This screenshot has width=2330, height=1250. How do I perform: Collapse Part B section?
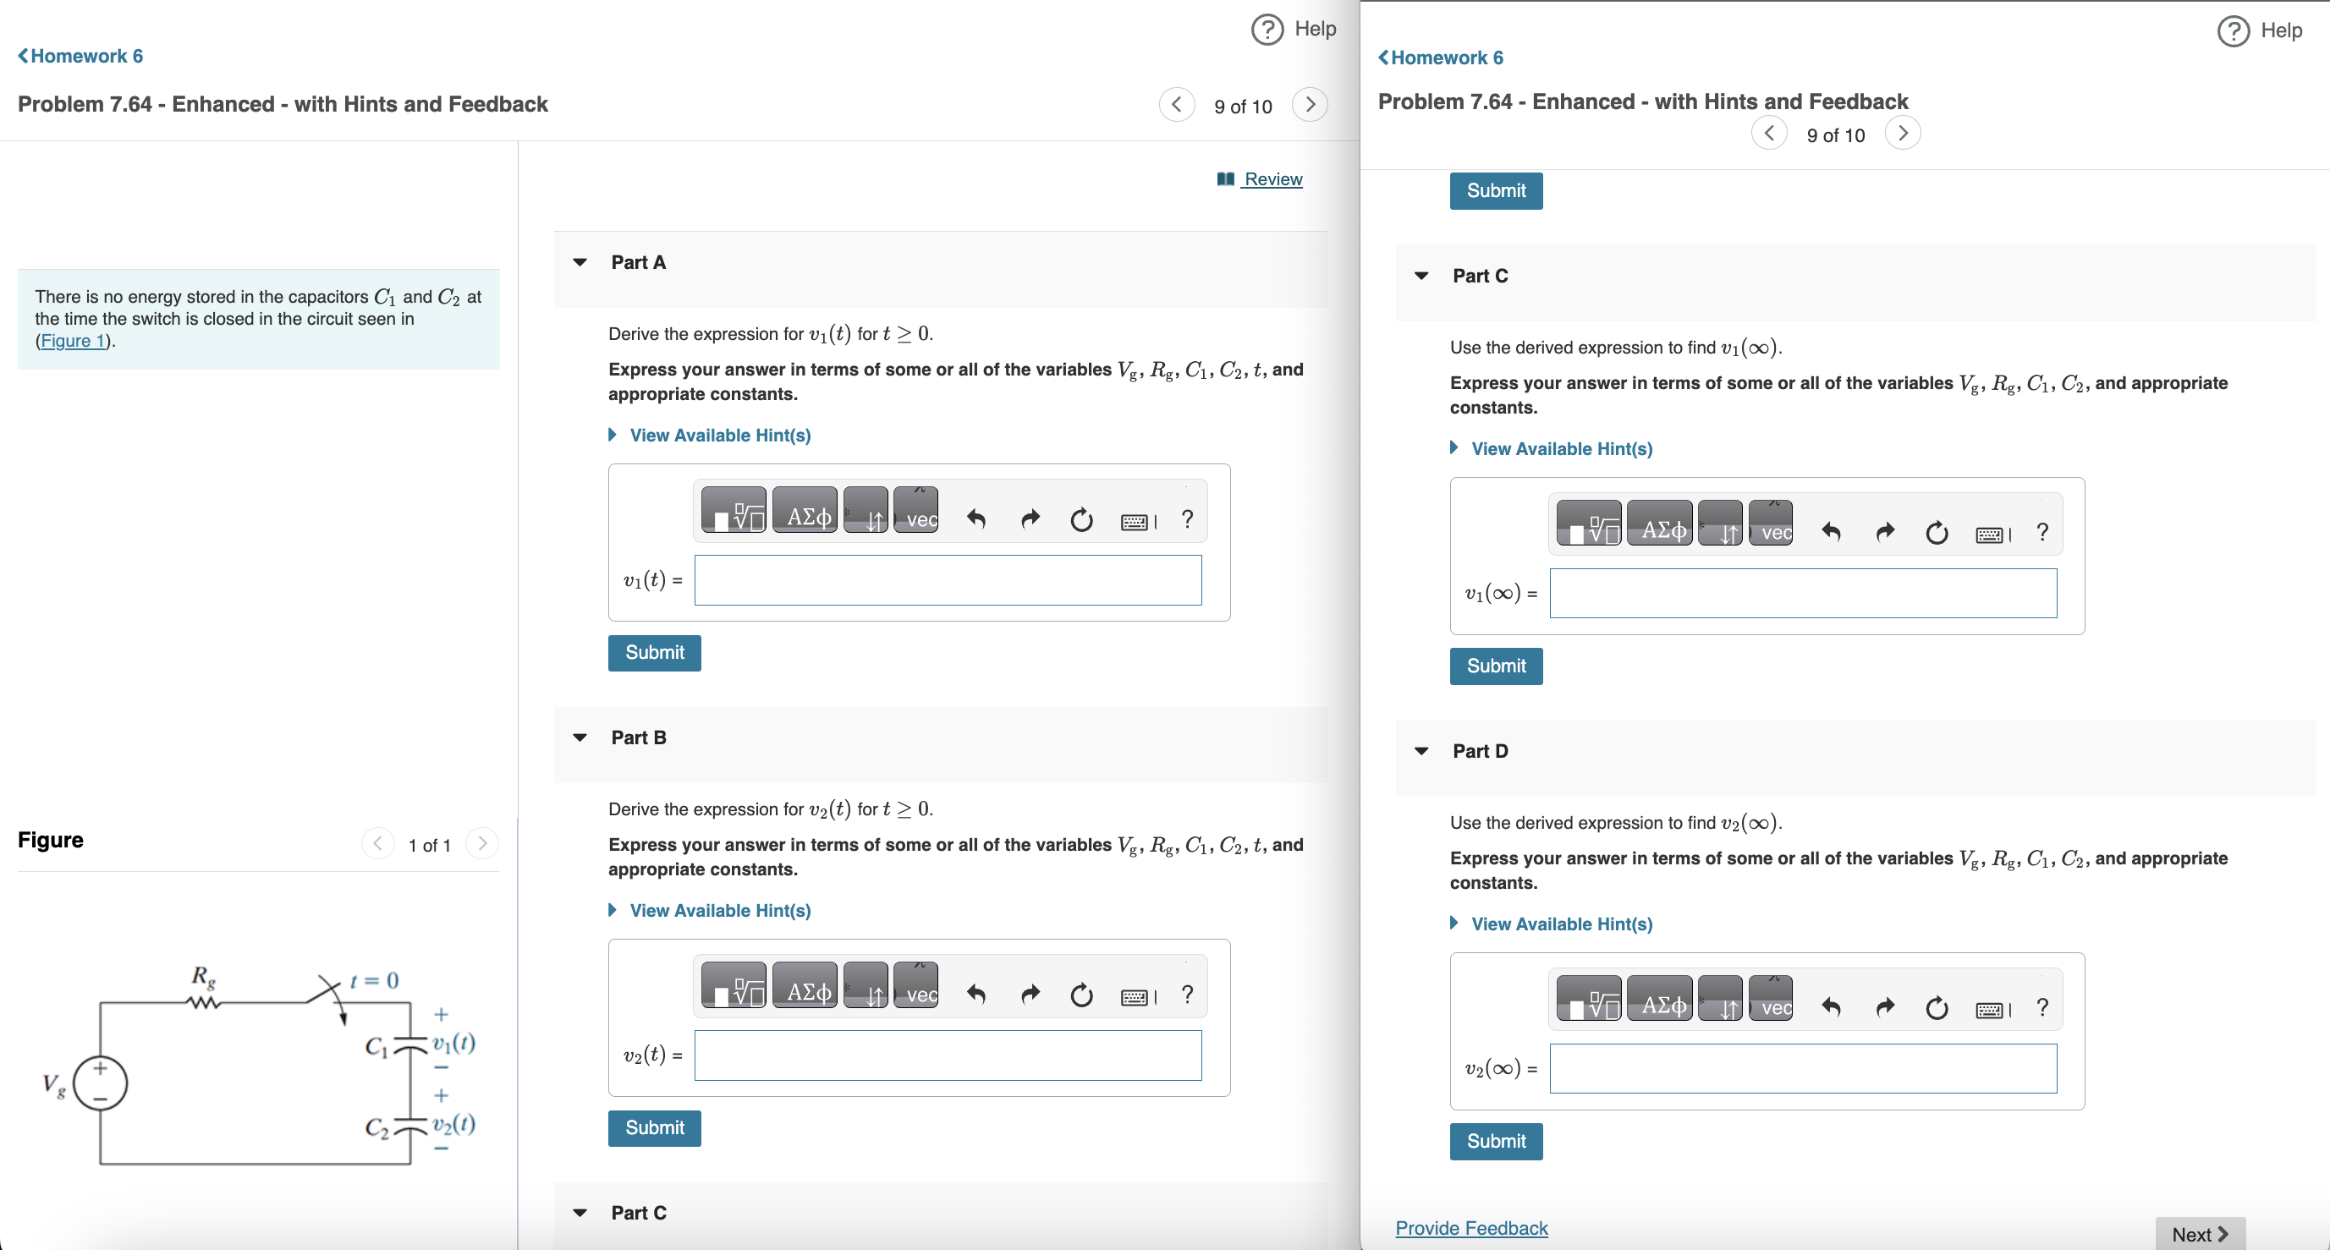[x=580, y=737]
